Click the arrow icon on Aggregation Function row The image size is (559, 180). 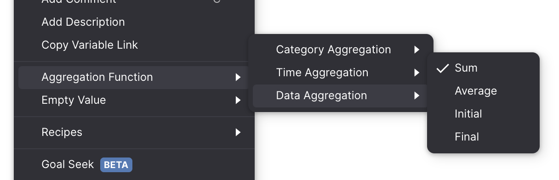coord(238,77)
